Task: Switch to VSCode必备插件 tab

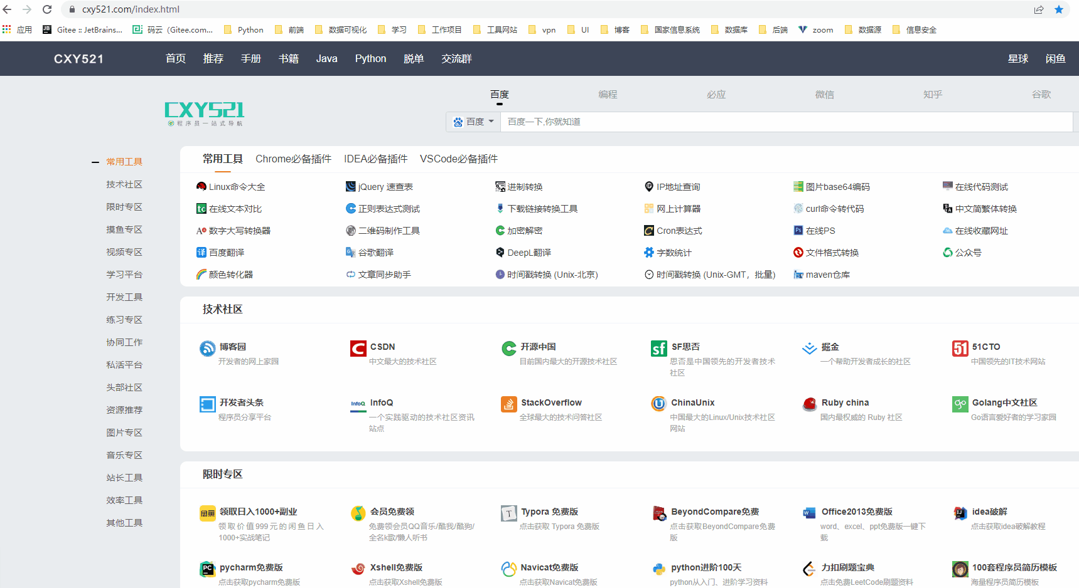Action: point(459,159)
